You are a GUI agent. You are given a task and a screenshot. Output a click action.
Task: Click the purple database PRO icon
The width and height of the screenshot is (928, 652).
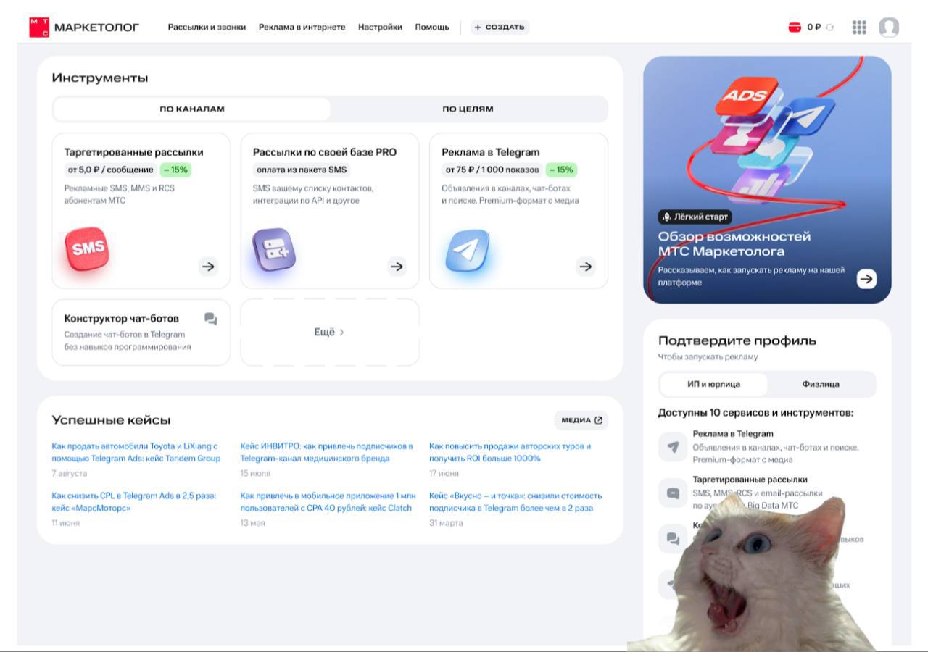[274, 250]
